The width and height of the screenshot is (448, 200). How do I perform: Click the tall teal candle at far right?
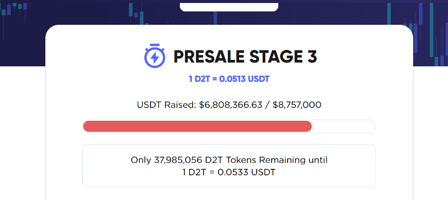click(x=432, y=30)
